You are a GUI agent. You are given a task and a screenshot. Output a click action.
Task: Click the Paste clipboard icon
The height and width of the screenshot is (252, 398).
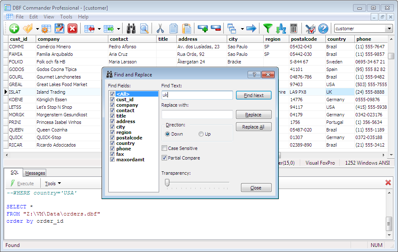coord(186,29)
